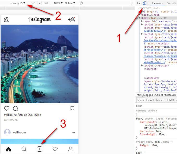Screen dimensions: 177x154
Task: Open vellisa_ru username on next post
Action: coord(19,132)
